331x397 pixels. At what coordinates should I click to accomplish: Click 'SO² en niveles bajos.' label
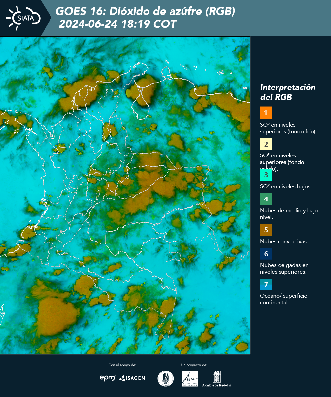point(286,186)
